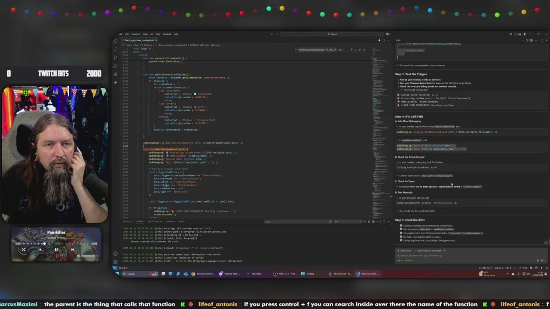The image size is (550, 309).
Task: Click the song progress bar in music widget
Action: click(56, 244)
